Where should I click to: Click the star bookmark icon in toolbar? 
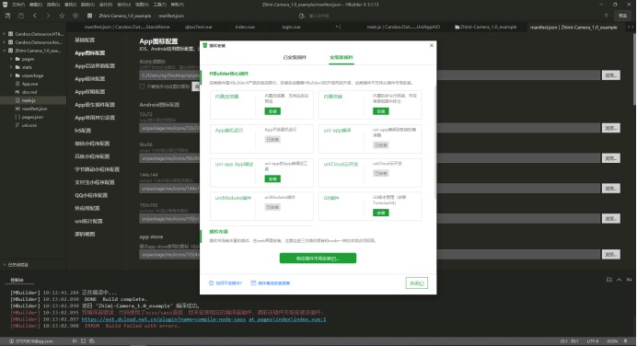click(x=62, y=16)
